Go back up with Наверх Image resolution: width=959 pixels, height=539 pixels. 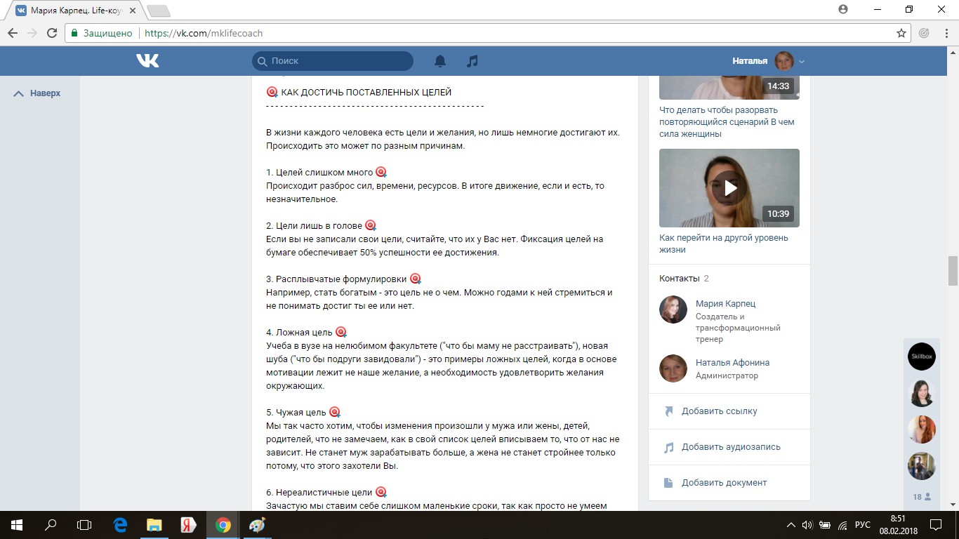pos(37,93)
